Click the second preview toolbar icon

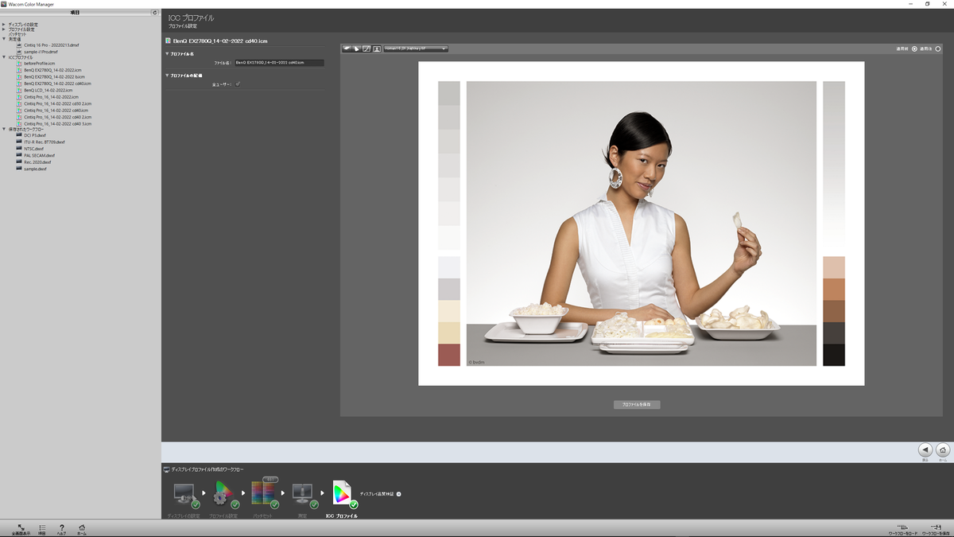pos(357,49)
